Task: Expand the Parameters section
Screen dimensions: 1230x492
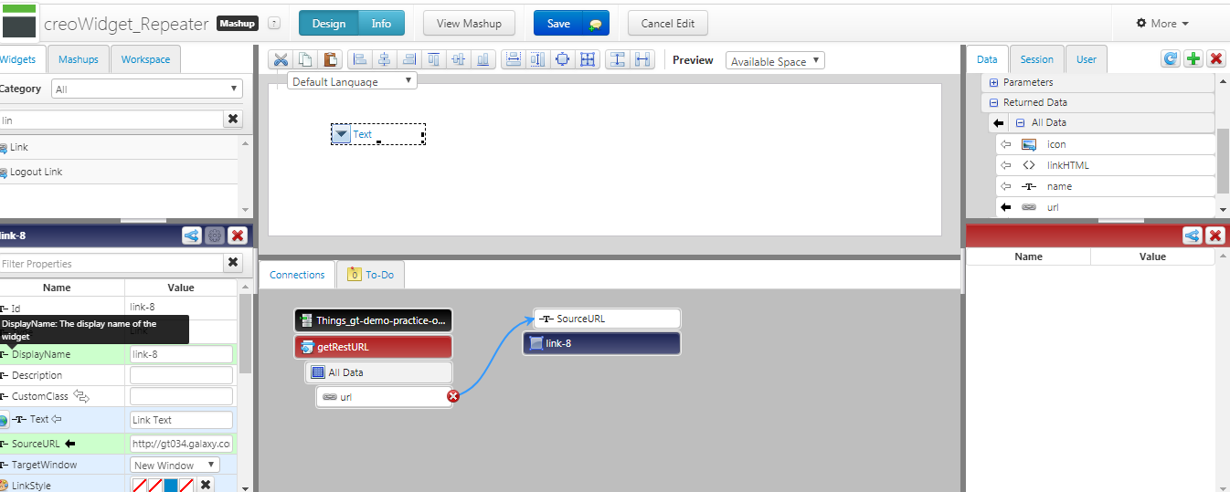Action: (x=994, y=82)
